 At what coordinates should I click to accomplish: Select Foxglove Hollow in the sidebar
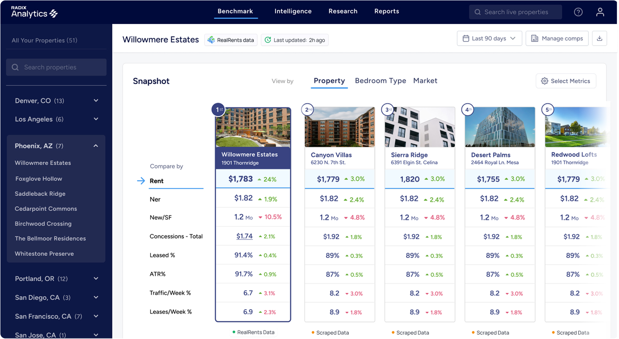pos(39,179)
